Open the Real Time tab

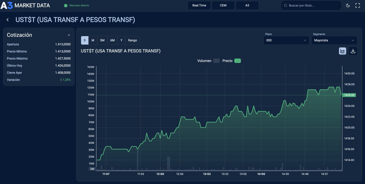199,5
